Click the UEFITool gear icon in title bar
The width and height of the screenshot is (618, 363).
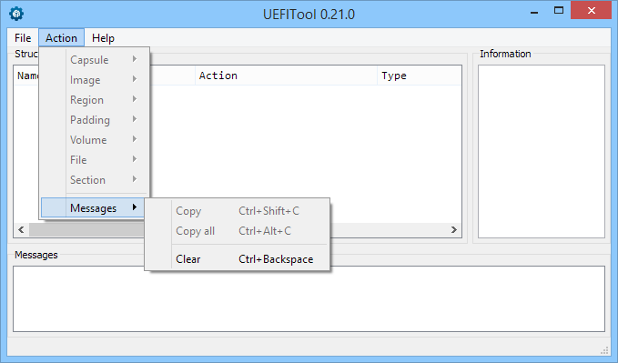16,14
